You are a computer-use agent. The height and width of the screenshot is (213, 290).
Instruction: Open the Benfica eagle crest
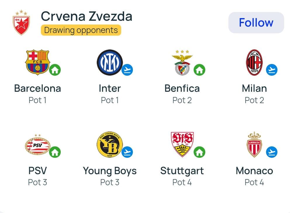pos(182,62)
